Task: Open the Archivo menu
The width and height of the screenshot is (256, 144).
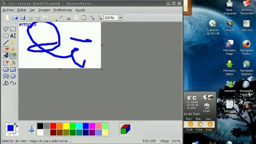Action: [8, 10]
